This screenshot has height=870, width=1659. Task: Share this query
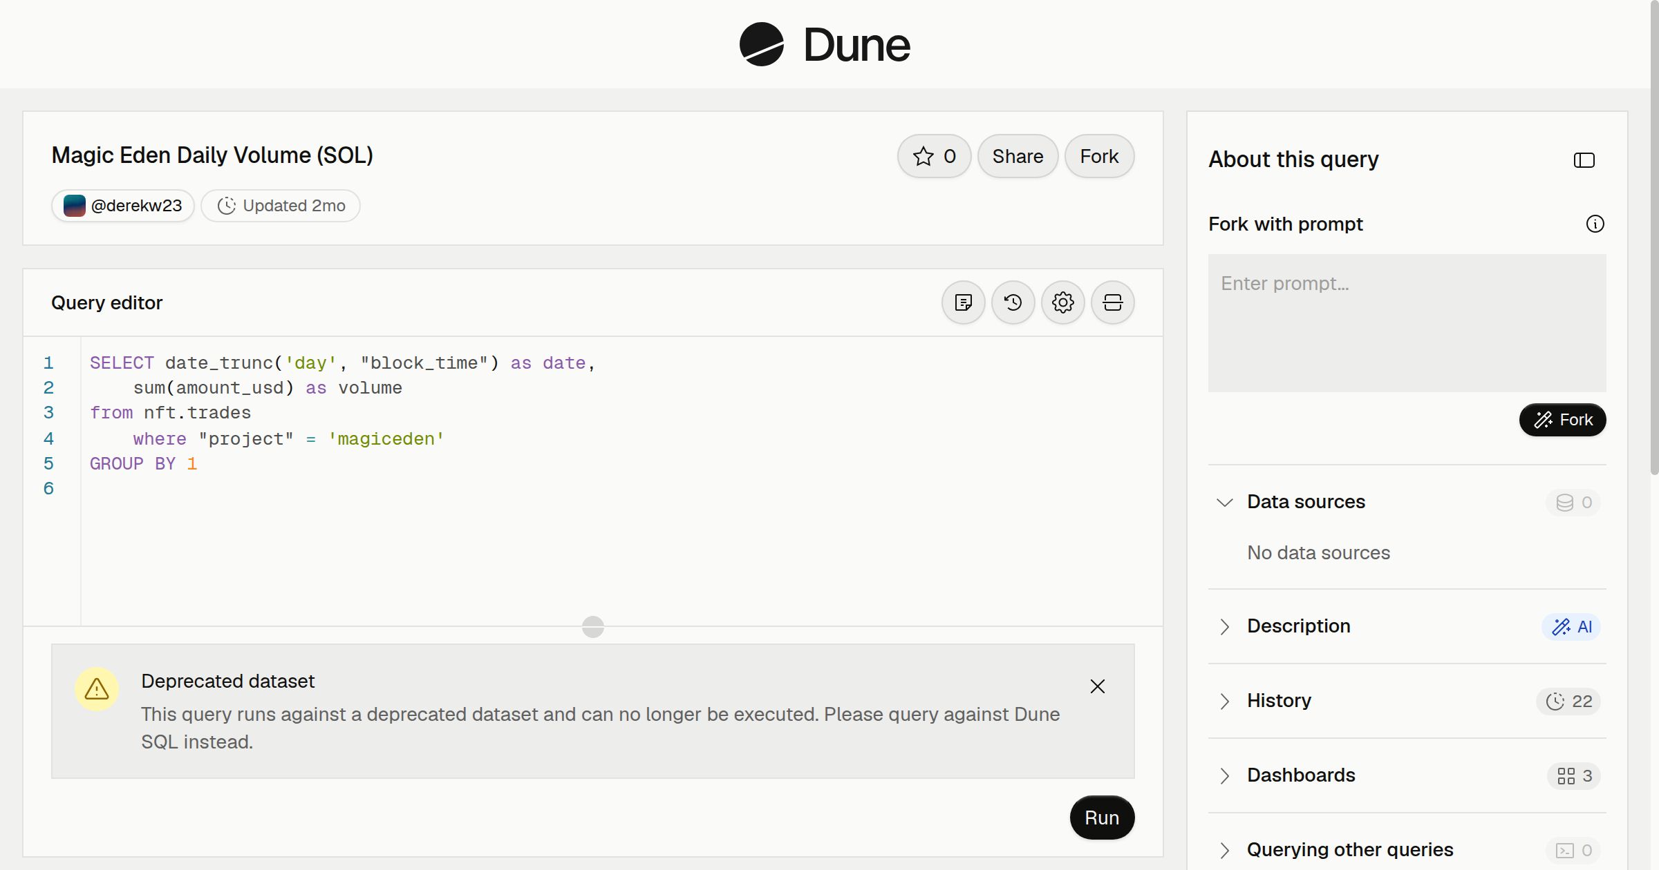point(1018,156)
